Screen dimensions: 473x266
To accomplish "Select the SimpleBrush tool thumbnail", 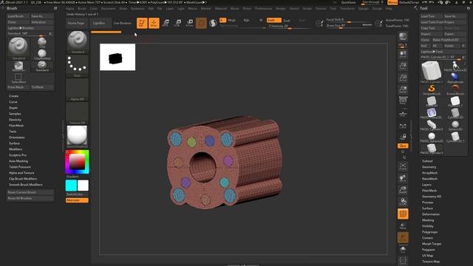I will [432, 89].
